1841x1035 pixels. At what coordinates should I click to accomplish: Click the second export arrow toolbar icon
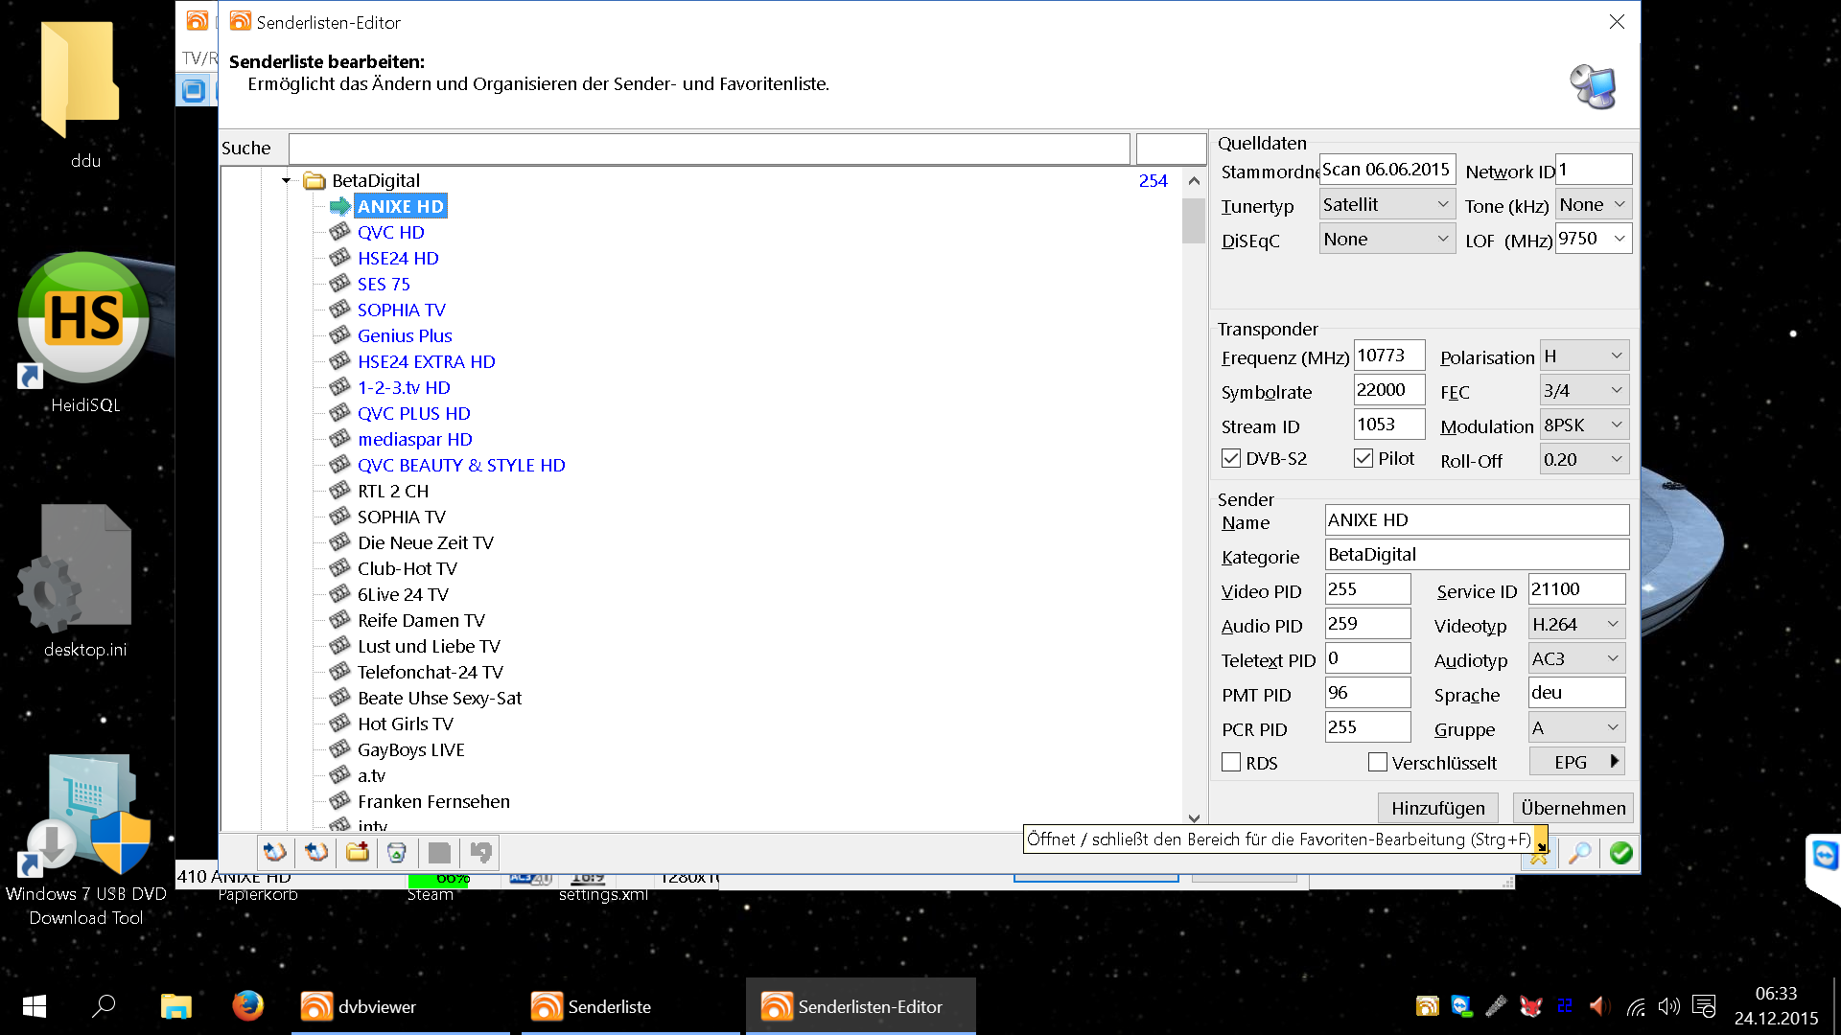tap(316, 852)
